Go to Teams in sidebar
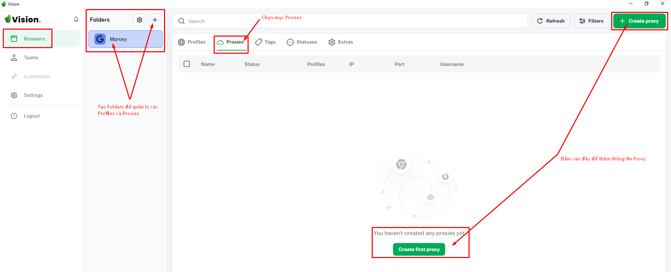 (x=31, y=58)
